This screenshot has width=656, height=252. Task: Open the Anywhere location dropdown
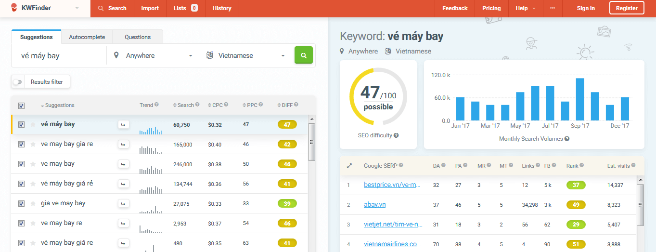pos(153,55)
